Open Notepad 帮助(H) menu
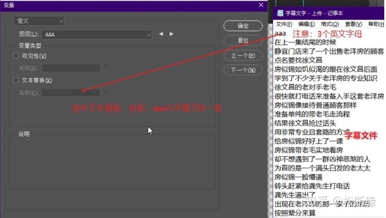The height and width of the screenshot is (218, 386). [376, 24]
